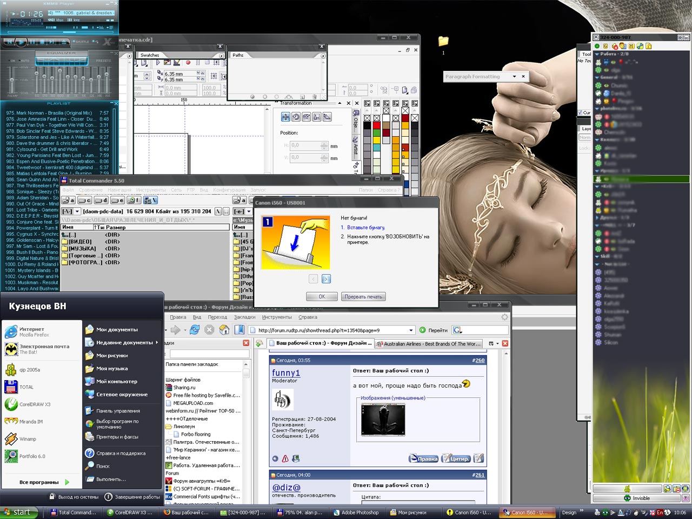Pick the red swatch in CorelDRAW palette
The height and width of the screenshot is (519, 692).
[x=377, y=125]
